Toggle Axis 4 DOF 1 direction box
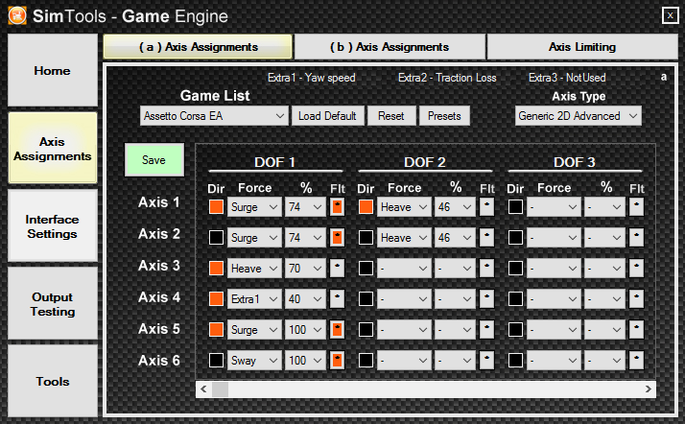 point(216,298)
